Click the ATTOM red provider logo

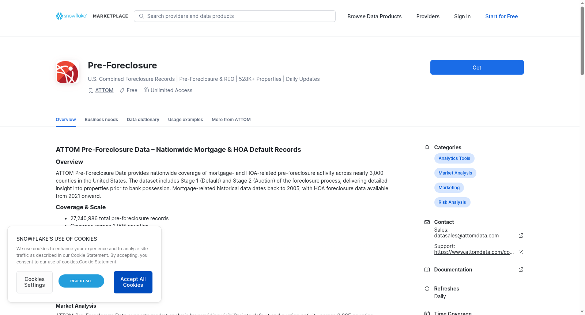[67, 72]
